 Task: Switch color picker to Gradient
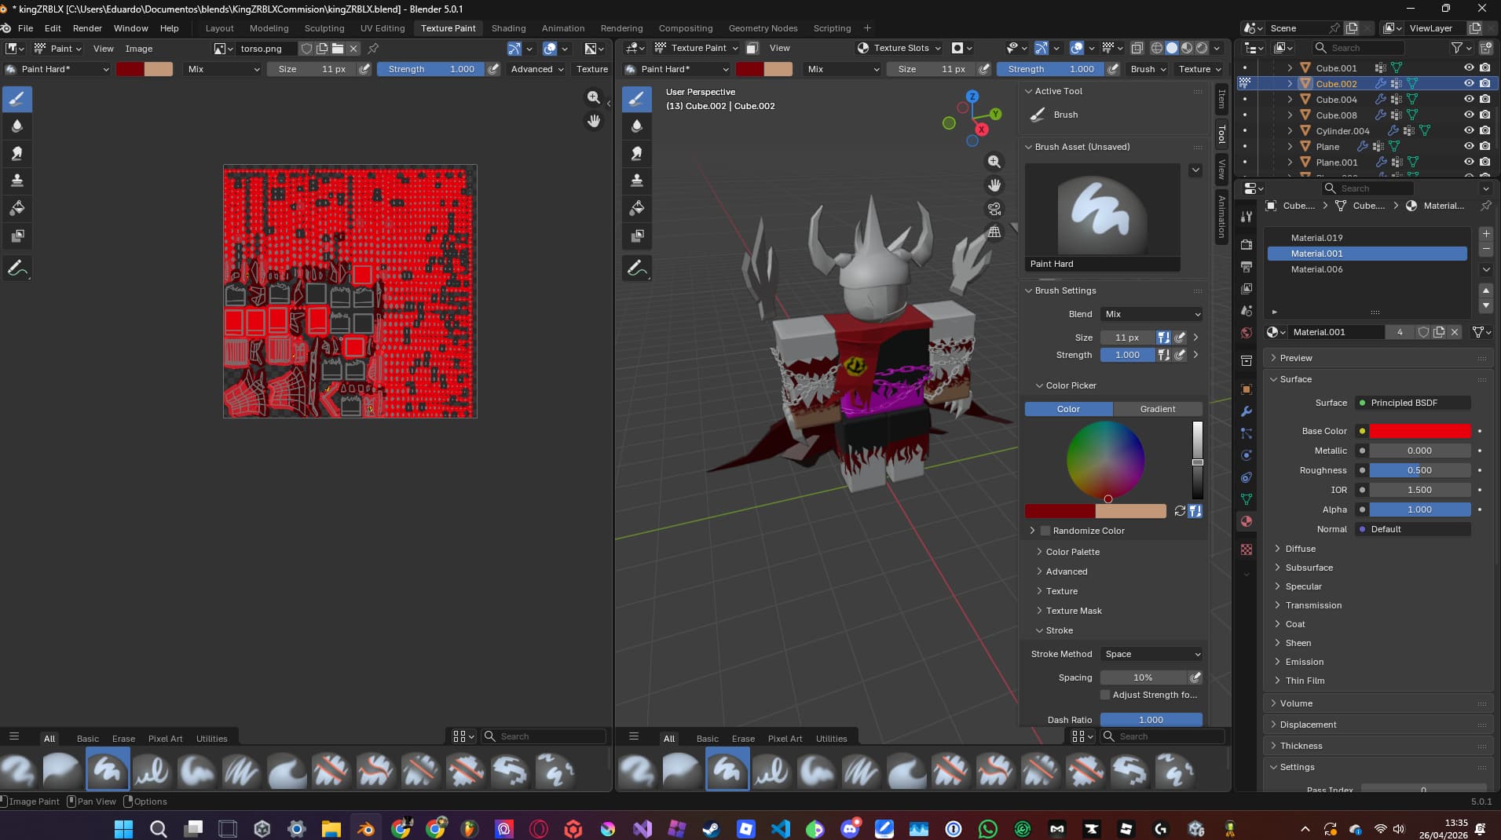click(x=1158, y=409)
